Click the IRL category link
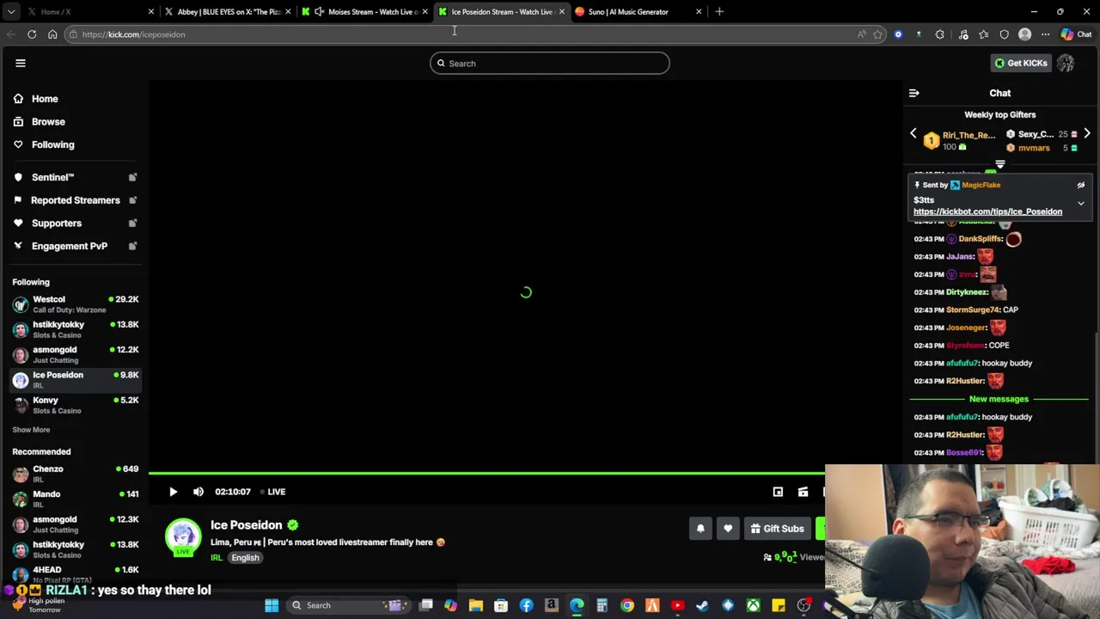Image resolution: width=1100 pixels, height=619 pixels. (217, 558)
